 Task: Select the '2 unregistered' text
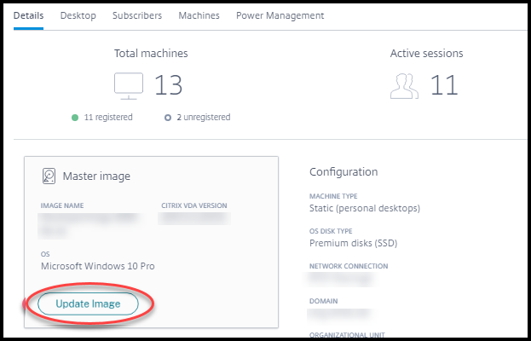tap(204, 117)
